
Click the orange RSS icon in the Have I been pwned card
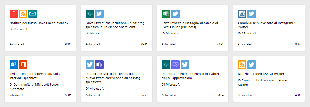click(23, 14)
